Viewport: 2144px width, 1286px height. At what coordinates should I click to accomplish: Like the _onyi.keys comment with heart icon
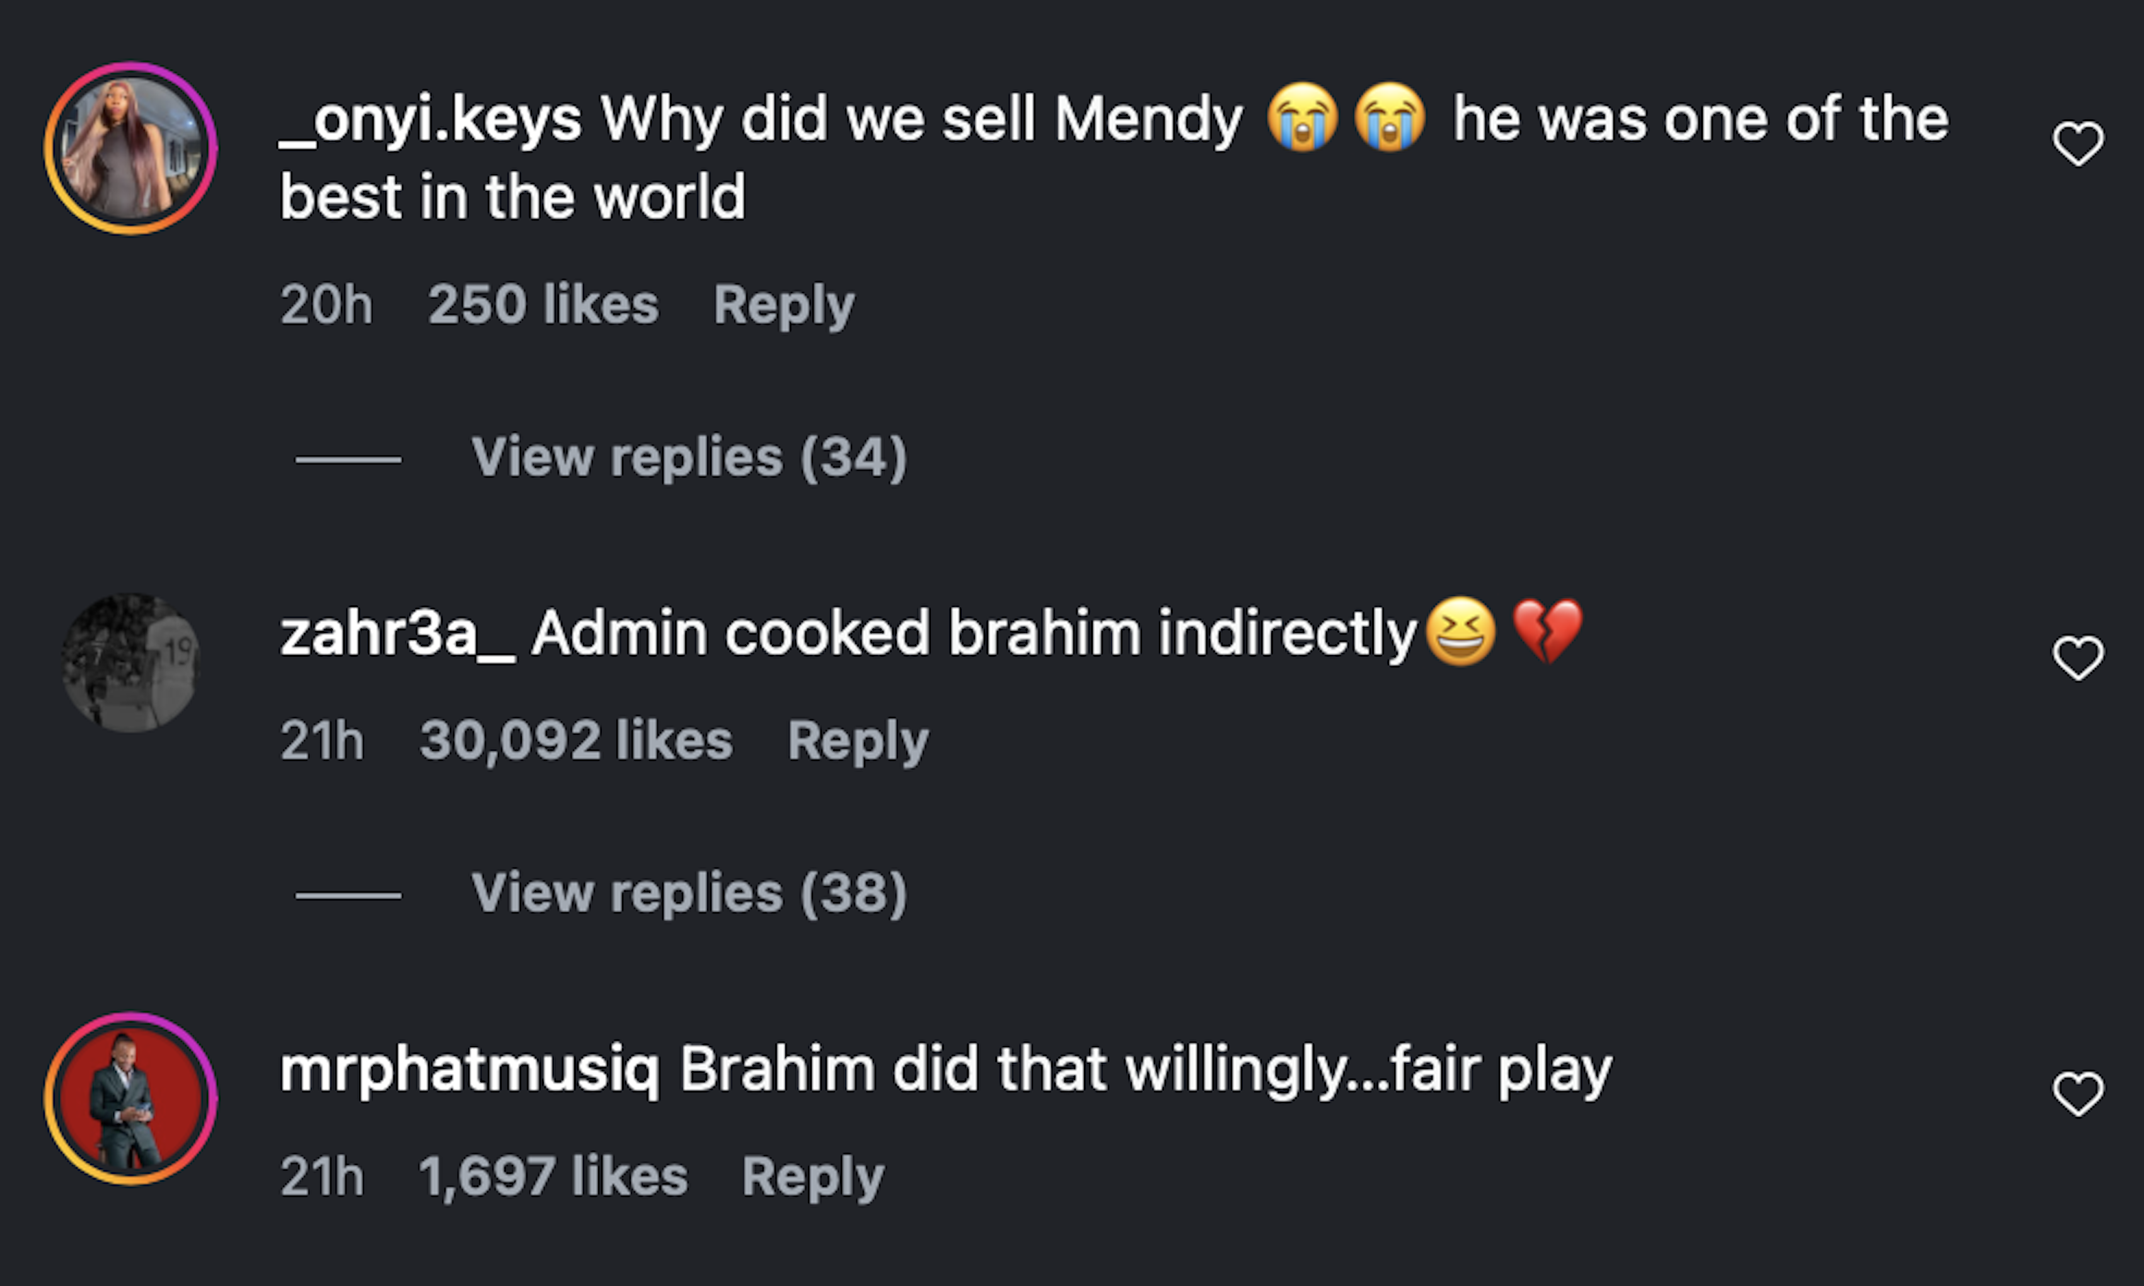2077,143
